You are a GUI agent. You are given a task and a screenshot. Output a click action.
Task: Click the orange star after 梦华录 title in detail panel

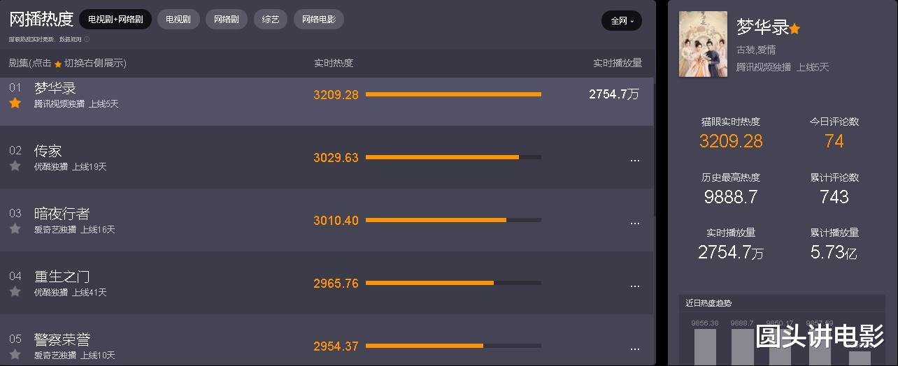tap(794, 29)
